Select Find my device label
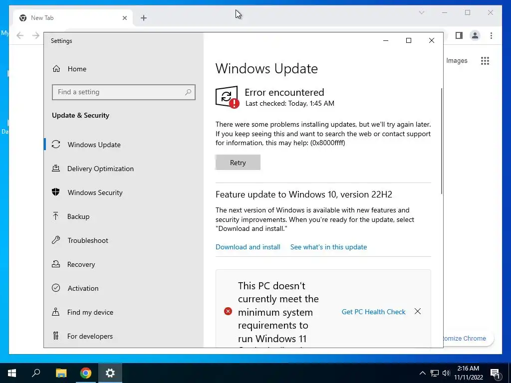 [x=90, y=312]
